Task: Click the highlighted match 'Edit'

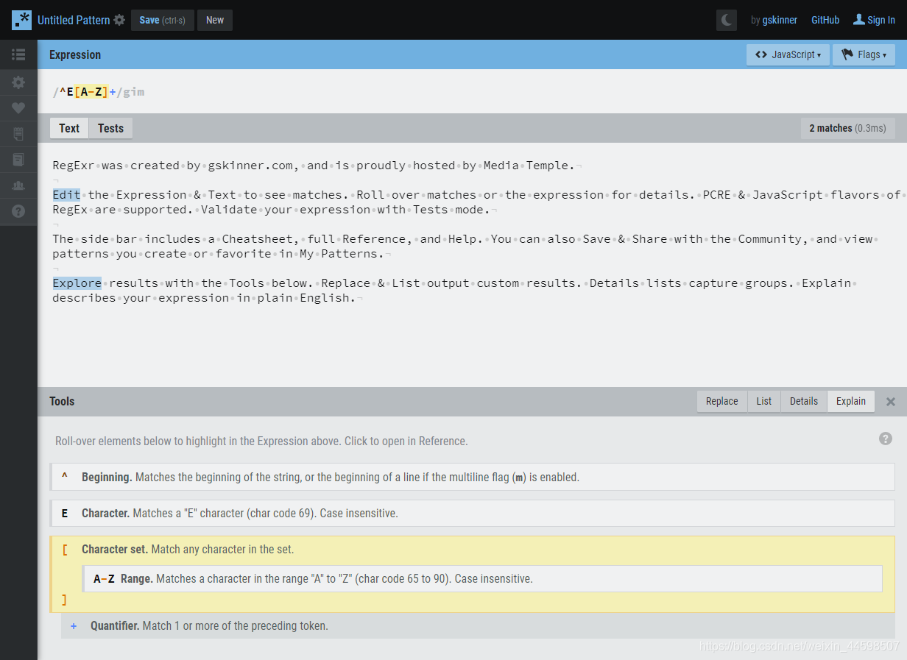Action: [66, 195]
